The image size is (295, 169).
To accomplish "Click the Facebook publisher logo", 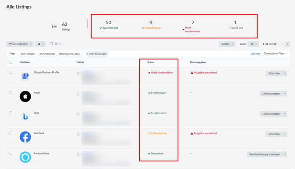I will (25, 137).
